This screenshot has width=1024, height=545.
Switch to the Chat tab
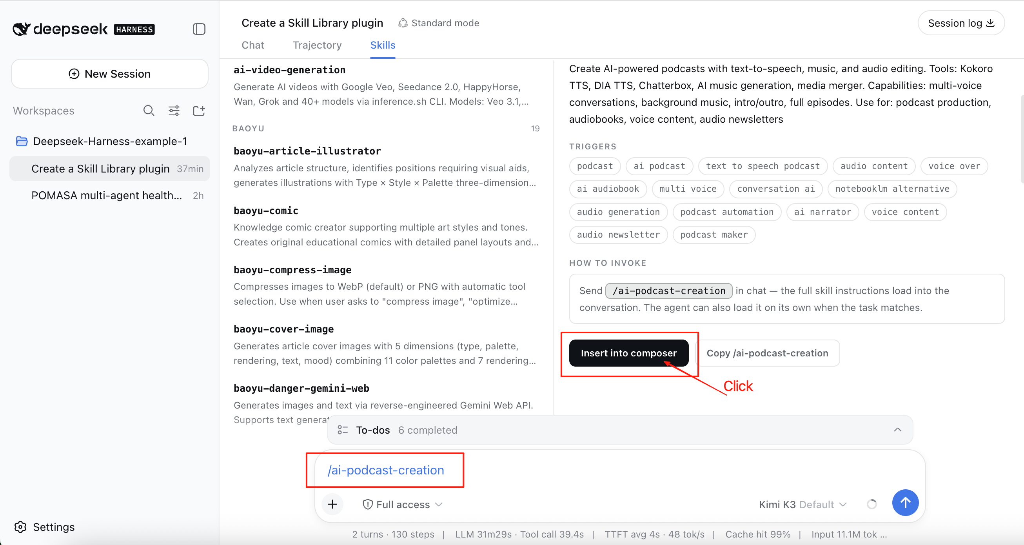[x=253, y=45]
